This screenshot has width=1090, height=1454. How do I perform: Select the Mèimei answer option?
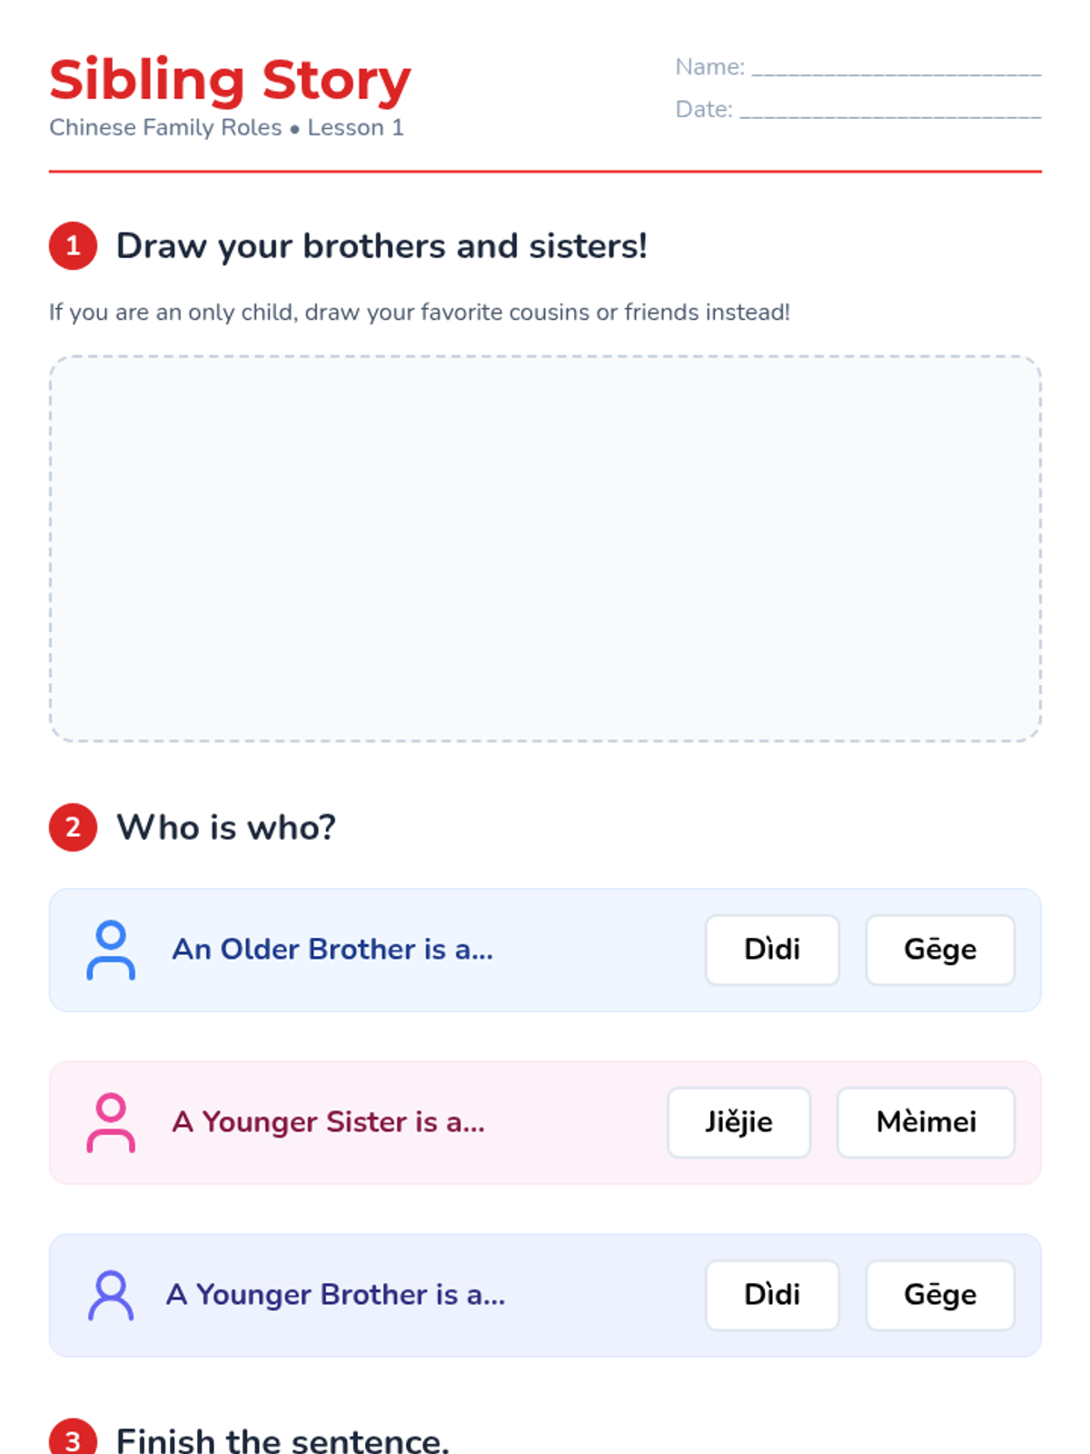coord(926,1122)
